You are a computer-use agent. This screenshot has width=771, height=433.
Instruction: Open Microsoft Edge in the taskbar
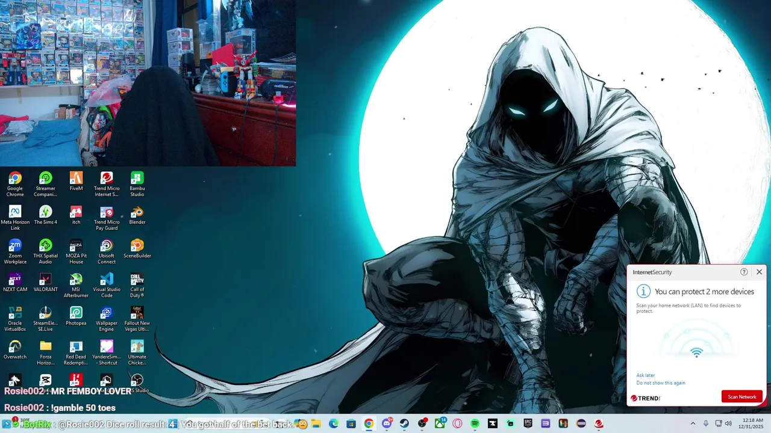(x=334, y=423)
